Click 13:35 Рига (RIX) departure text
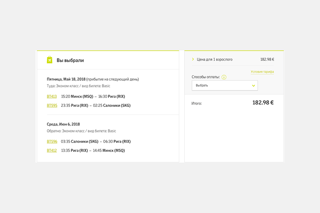 (x=75, y=151)
